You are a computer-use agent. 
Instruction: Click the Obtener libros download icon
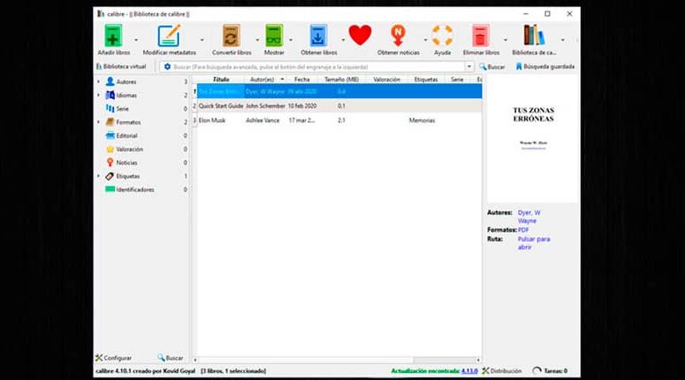[x=318, y=36]
